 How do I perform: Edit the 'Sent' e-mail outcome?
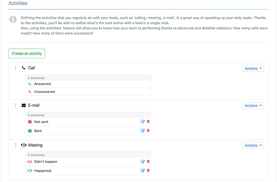click(143, 131)
